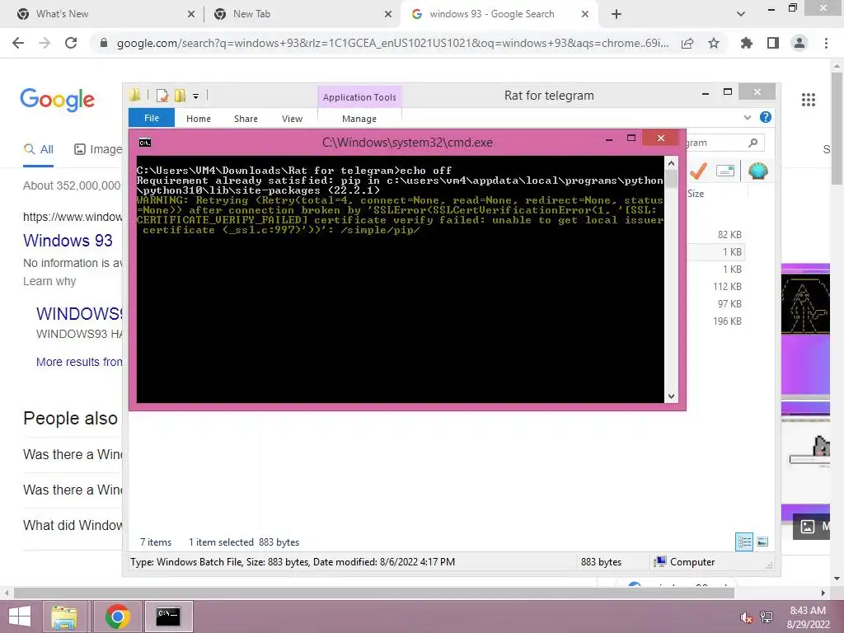This screenshot has height=633, width=844.
Task: Open the Manage ribbon tab in Explorer
Action: click(359, 119)
